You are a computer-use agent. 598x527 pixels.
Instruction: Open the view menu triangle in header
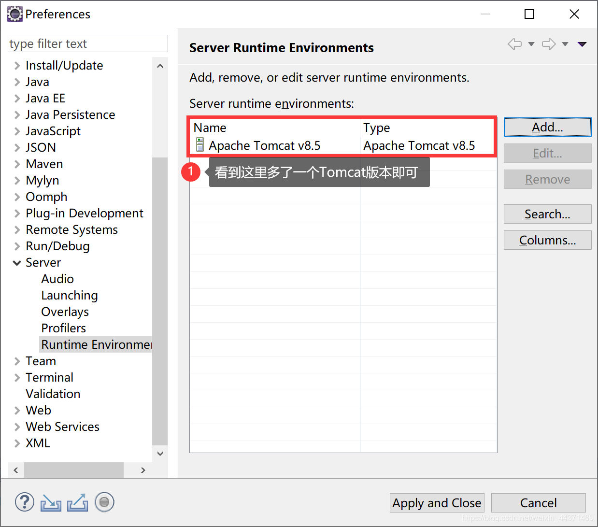[x=582, y=44]
